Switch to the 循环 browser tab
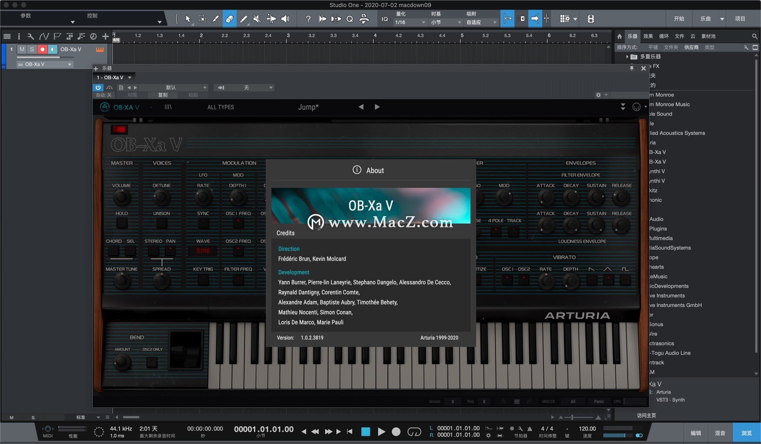The height and width of the screenshot is (444, 761). click(x=664, y=37)
